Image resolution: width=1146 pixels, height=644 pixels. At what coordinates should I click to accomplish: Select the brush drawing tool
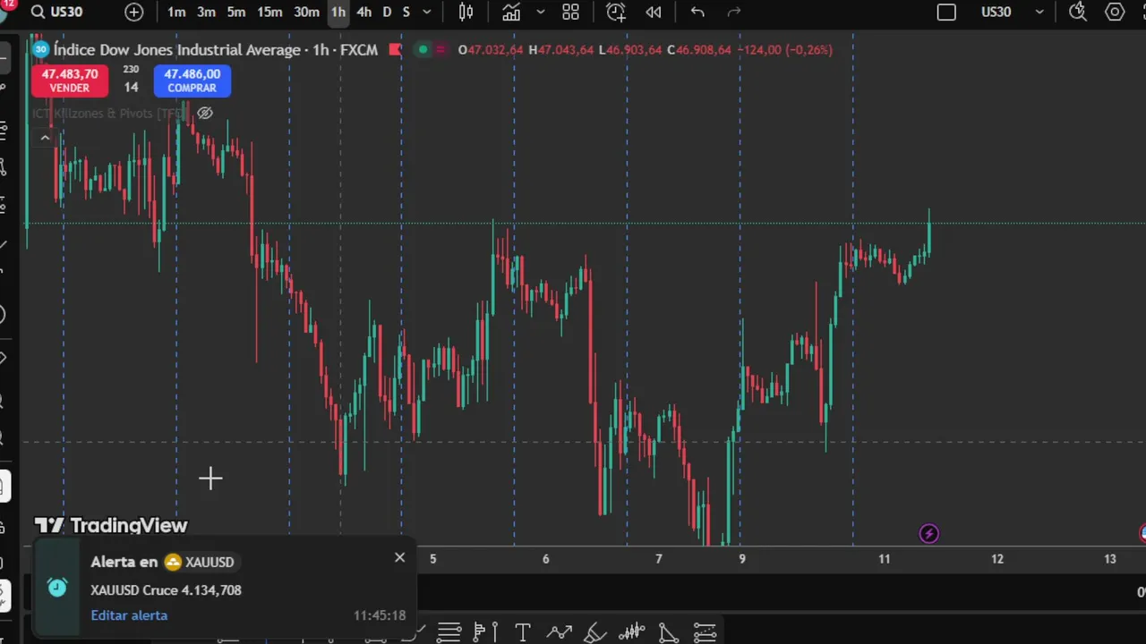click(595, 632)
